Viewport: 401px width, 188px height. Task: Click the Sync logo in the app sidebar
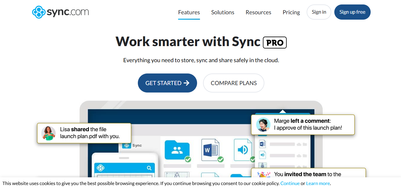(127, 145)
